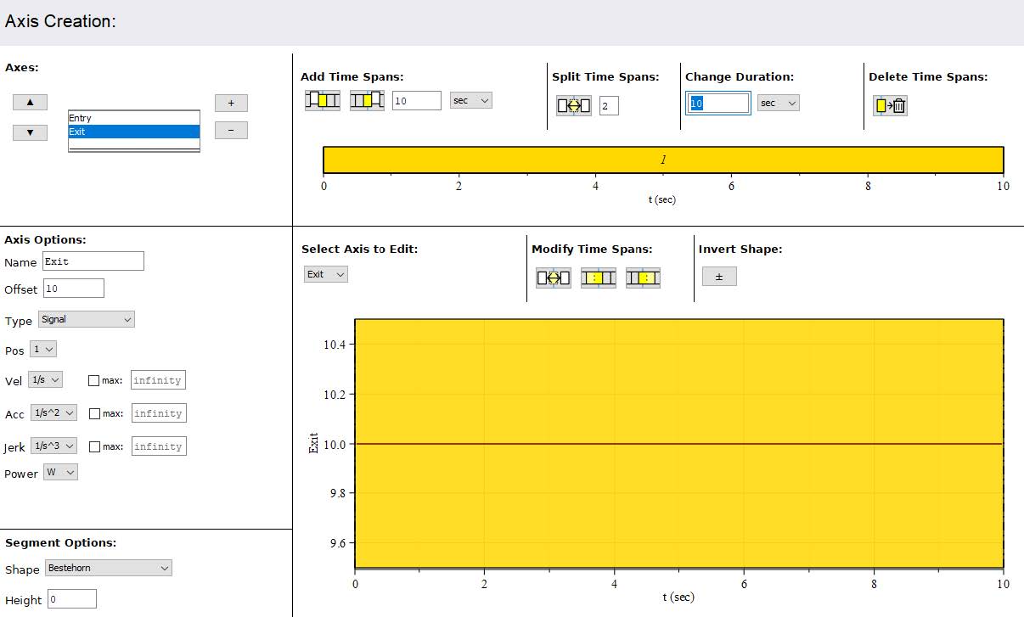Enable the Vel max checkbox
Screen dimensions: 1024x617
click(x=94, y=380)
